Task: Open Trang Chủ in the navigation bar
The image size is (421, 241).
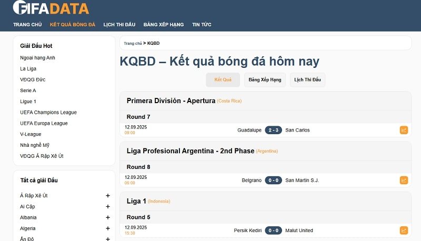Action: pos(27,25)
